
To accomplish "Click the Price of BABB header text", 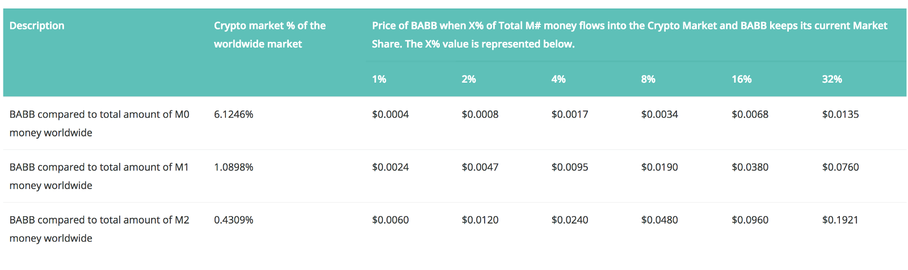I will coord(630,35).
